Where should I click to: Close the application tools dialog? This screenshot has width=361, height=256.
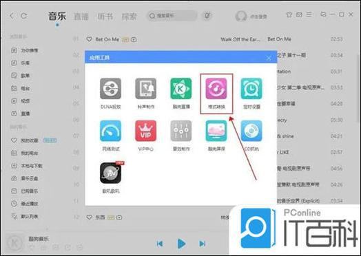(x=269, y=58)
